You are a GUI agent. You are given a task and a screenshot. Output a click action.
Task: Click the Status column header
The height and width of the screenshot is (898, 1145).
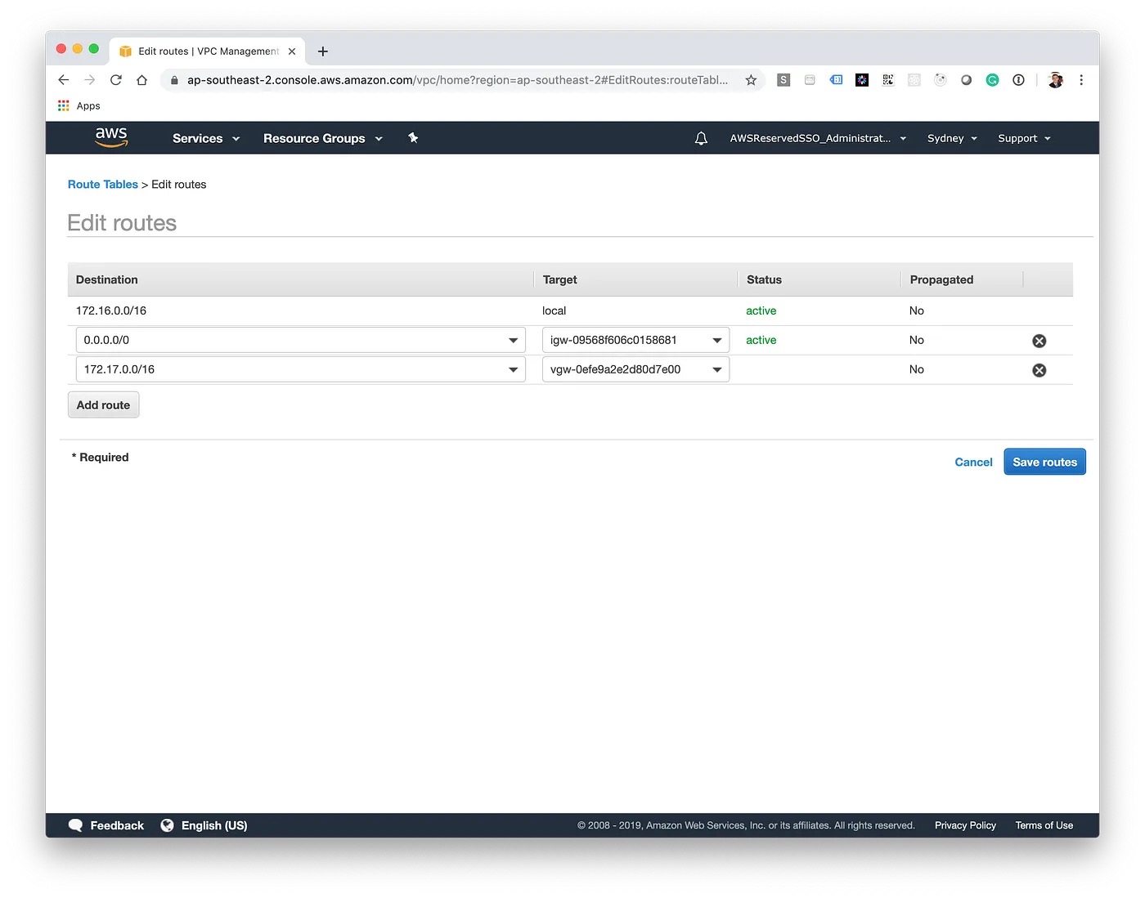tap(764, 279)
